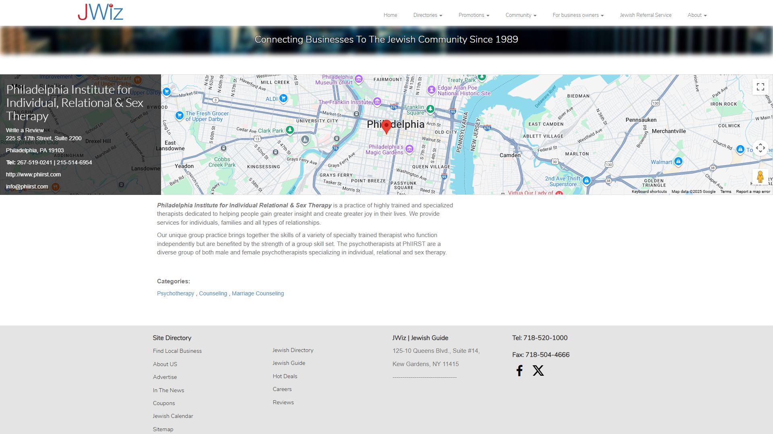This screenshot has height=434, width=773.
Task: Expand the Community dropdown
Action: coord(521,15)
